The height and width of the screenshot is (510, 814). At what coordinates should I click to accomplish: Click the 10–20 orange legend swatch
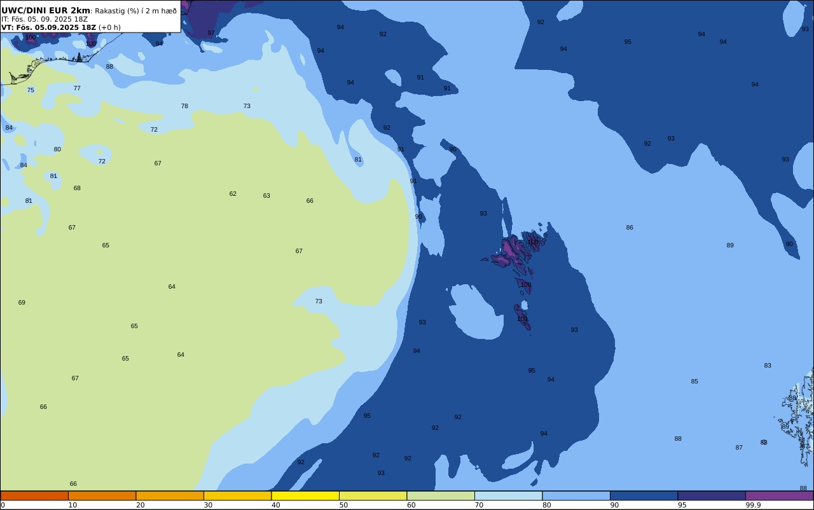[x=102, y=495]
